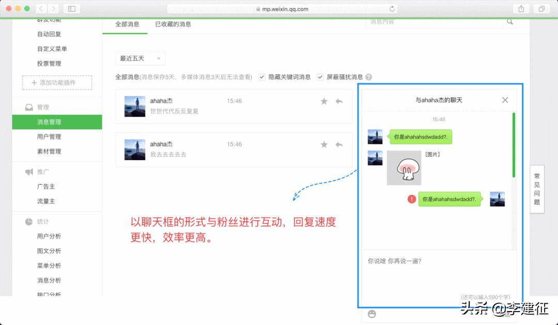
Task: Click the search magnifier beside 消息内容
Action: click(x=510, y=22)
